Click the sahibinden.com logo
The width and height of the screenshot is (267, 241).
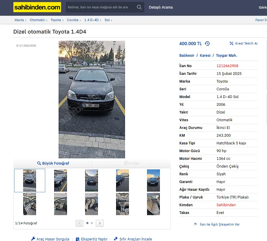[37, 7]
